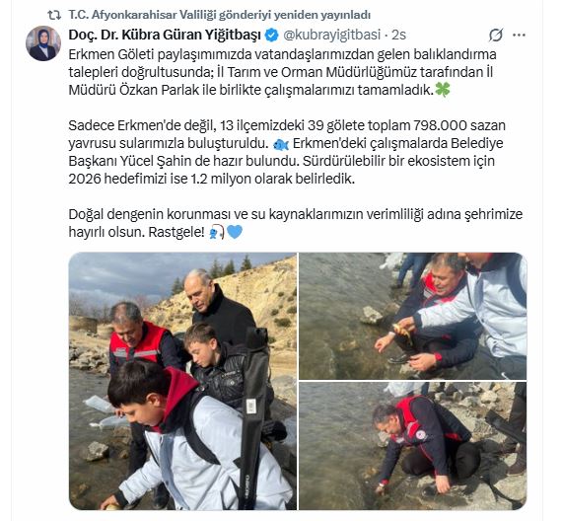The image size is (563, 521).
Task: Click the blue heart emoji
Action: pyautogui.click(x=235, y=232)
